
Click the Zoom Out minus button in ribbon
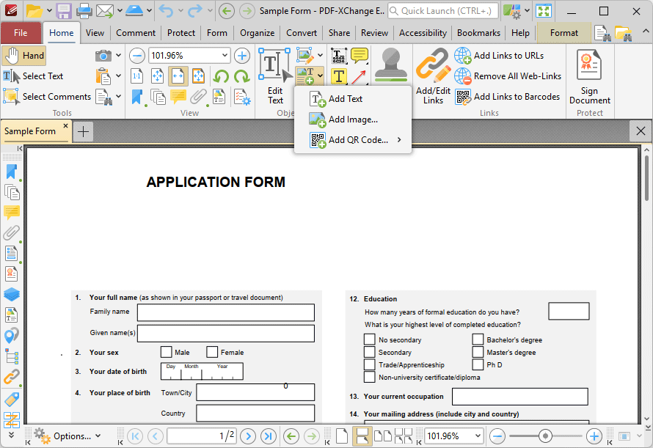tap(137, 56)
